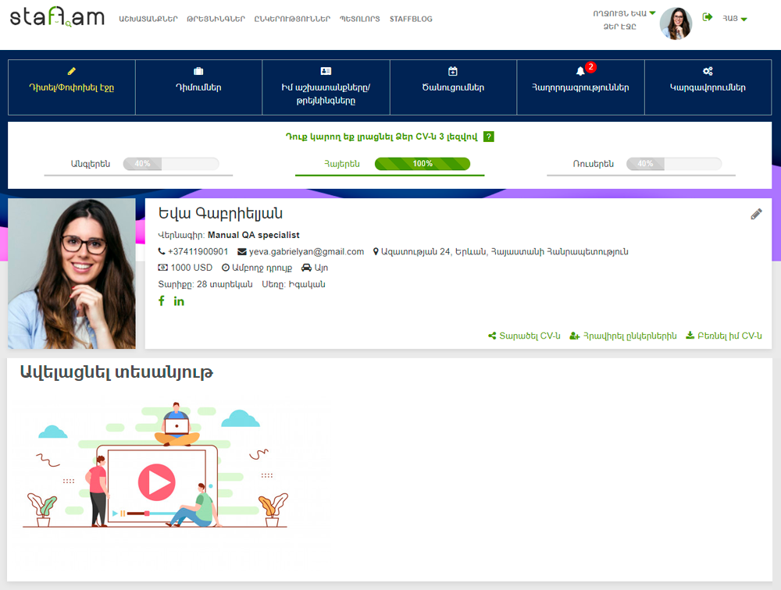This screenshot has width=781, height=590.
Task: Open STAFFBLOG in the top navigation
Action: pyautogui.click(x=411, y=19)
